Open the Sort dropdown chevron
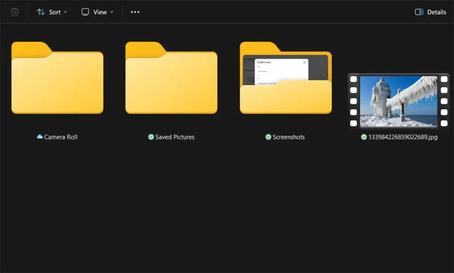 [65, 12]
